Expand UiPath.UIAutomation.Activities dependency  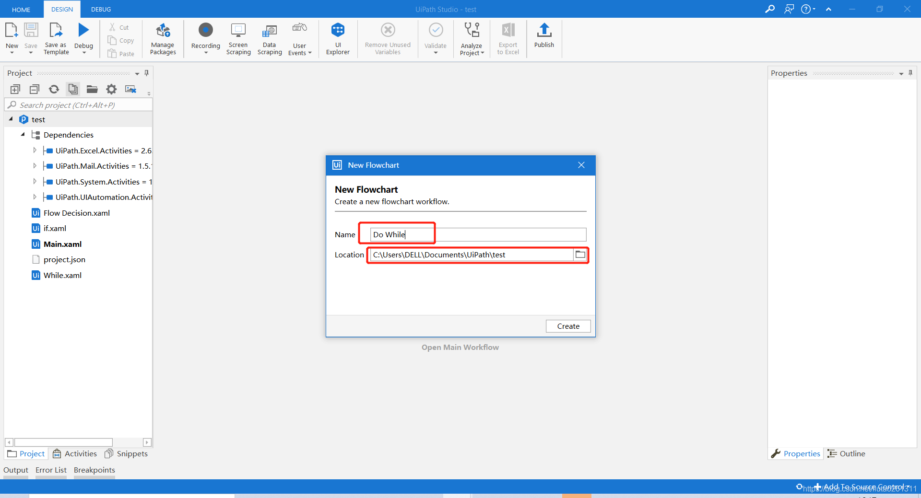[35, 197]
